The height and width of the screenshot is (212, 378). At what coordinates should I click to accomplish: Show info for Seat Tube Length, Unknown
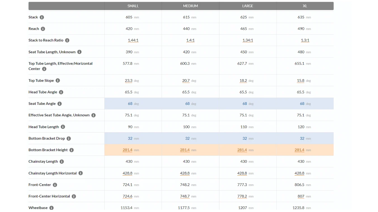[79, 52]
